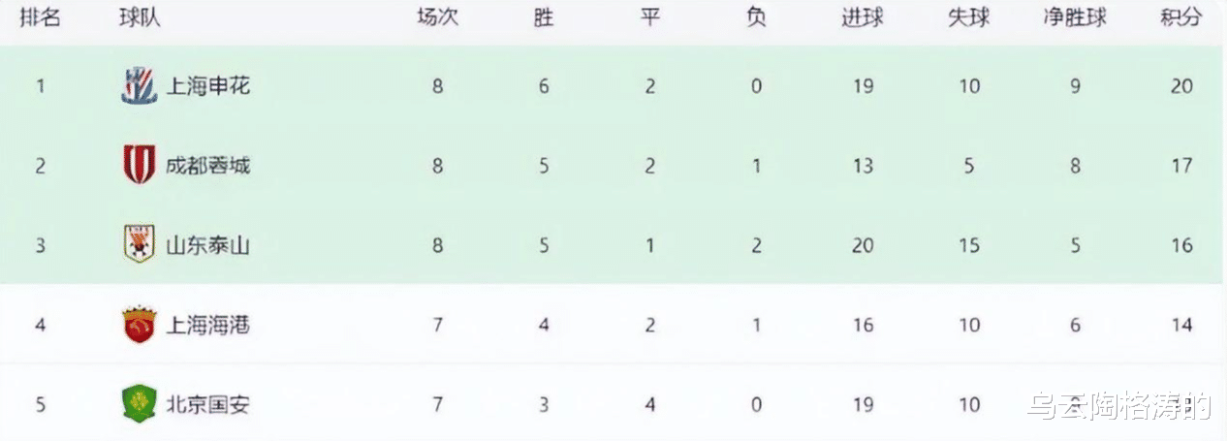Open the 成都蓉城 team link
The height and width of the screenshot is (441, 1228).
(208, 166)
